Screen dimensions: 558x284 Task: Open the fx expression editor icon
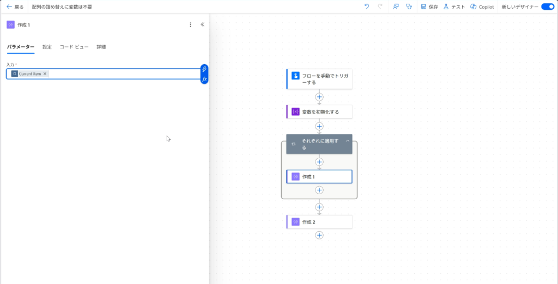point(204,79)
